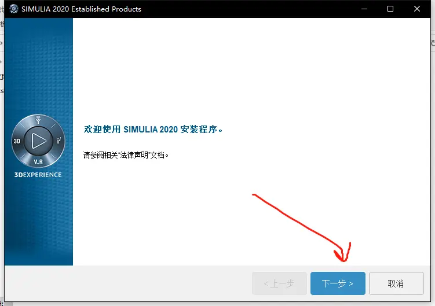
Task: Click the SIMULIA installer icon in title bar
Action: click(13, 9)
